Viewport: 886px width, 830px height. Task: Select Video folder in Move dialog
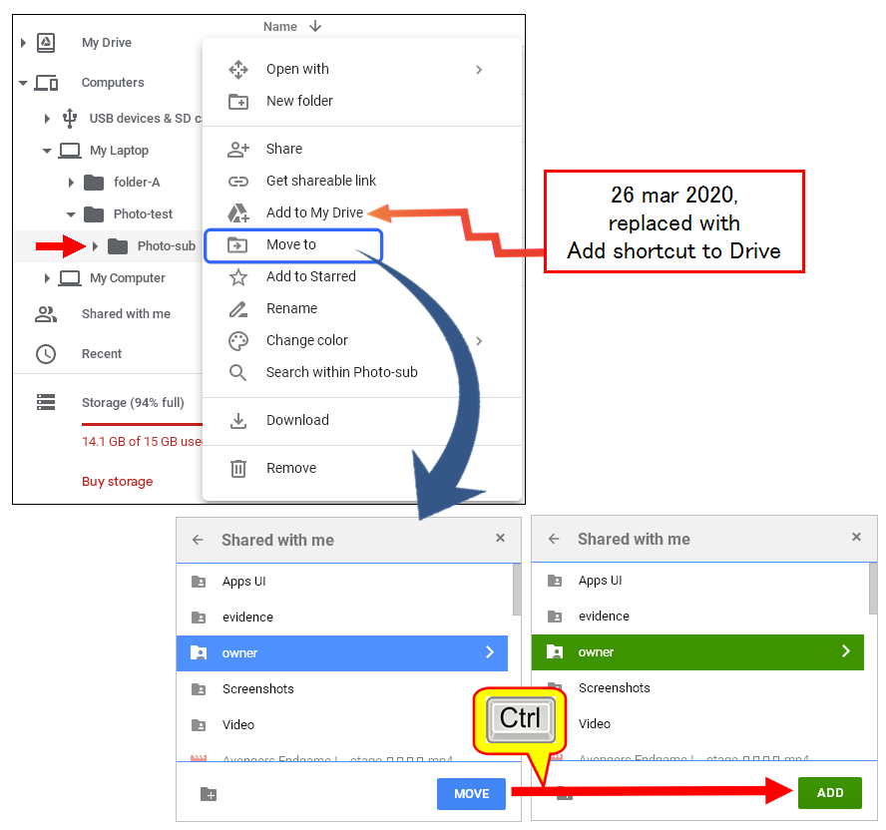coord(342,725)
